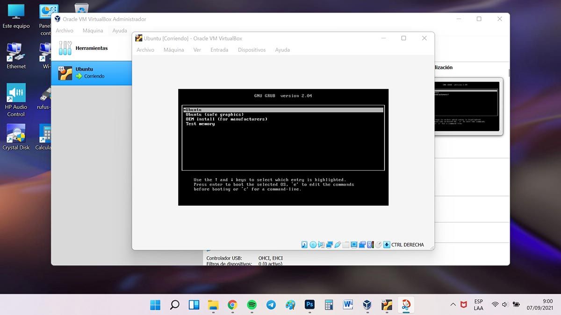Open the Ver menu in the Ubuntu window
561x315 pixels.
[197, 50]
